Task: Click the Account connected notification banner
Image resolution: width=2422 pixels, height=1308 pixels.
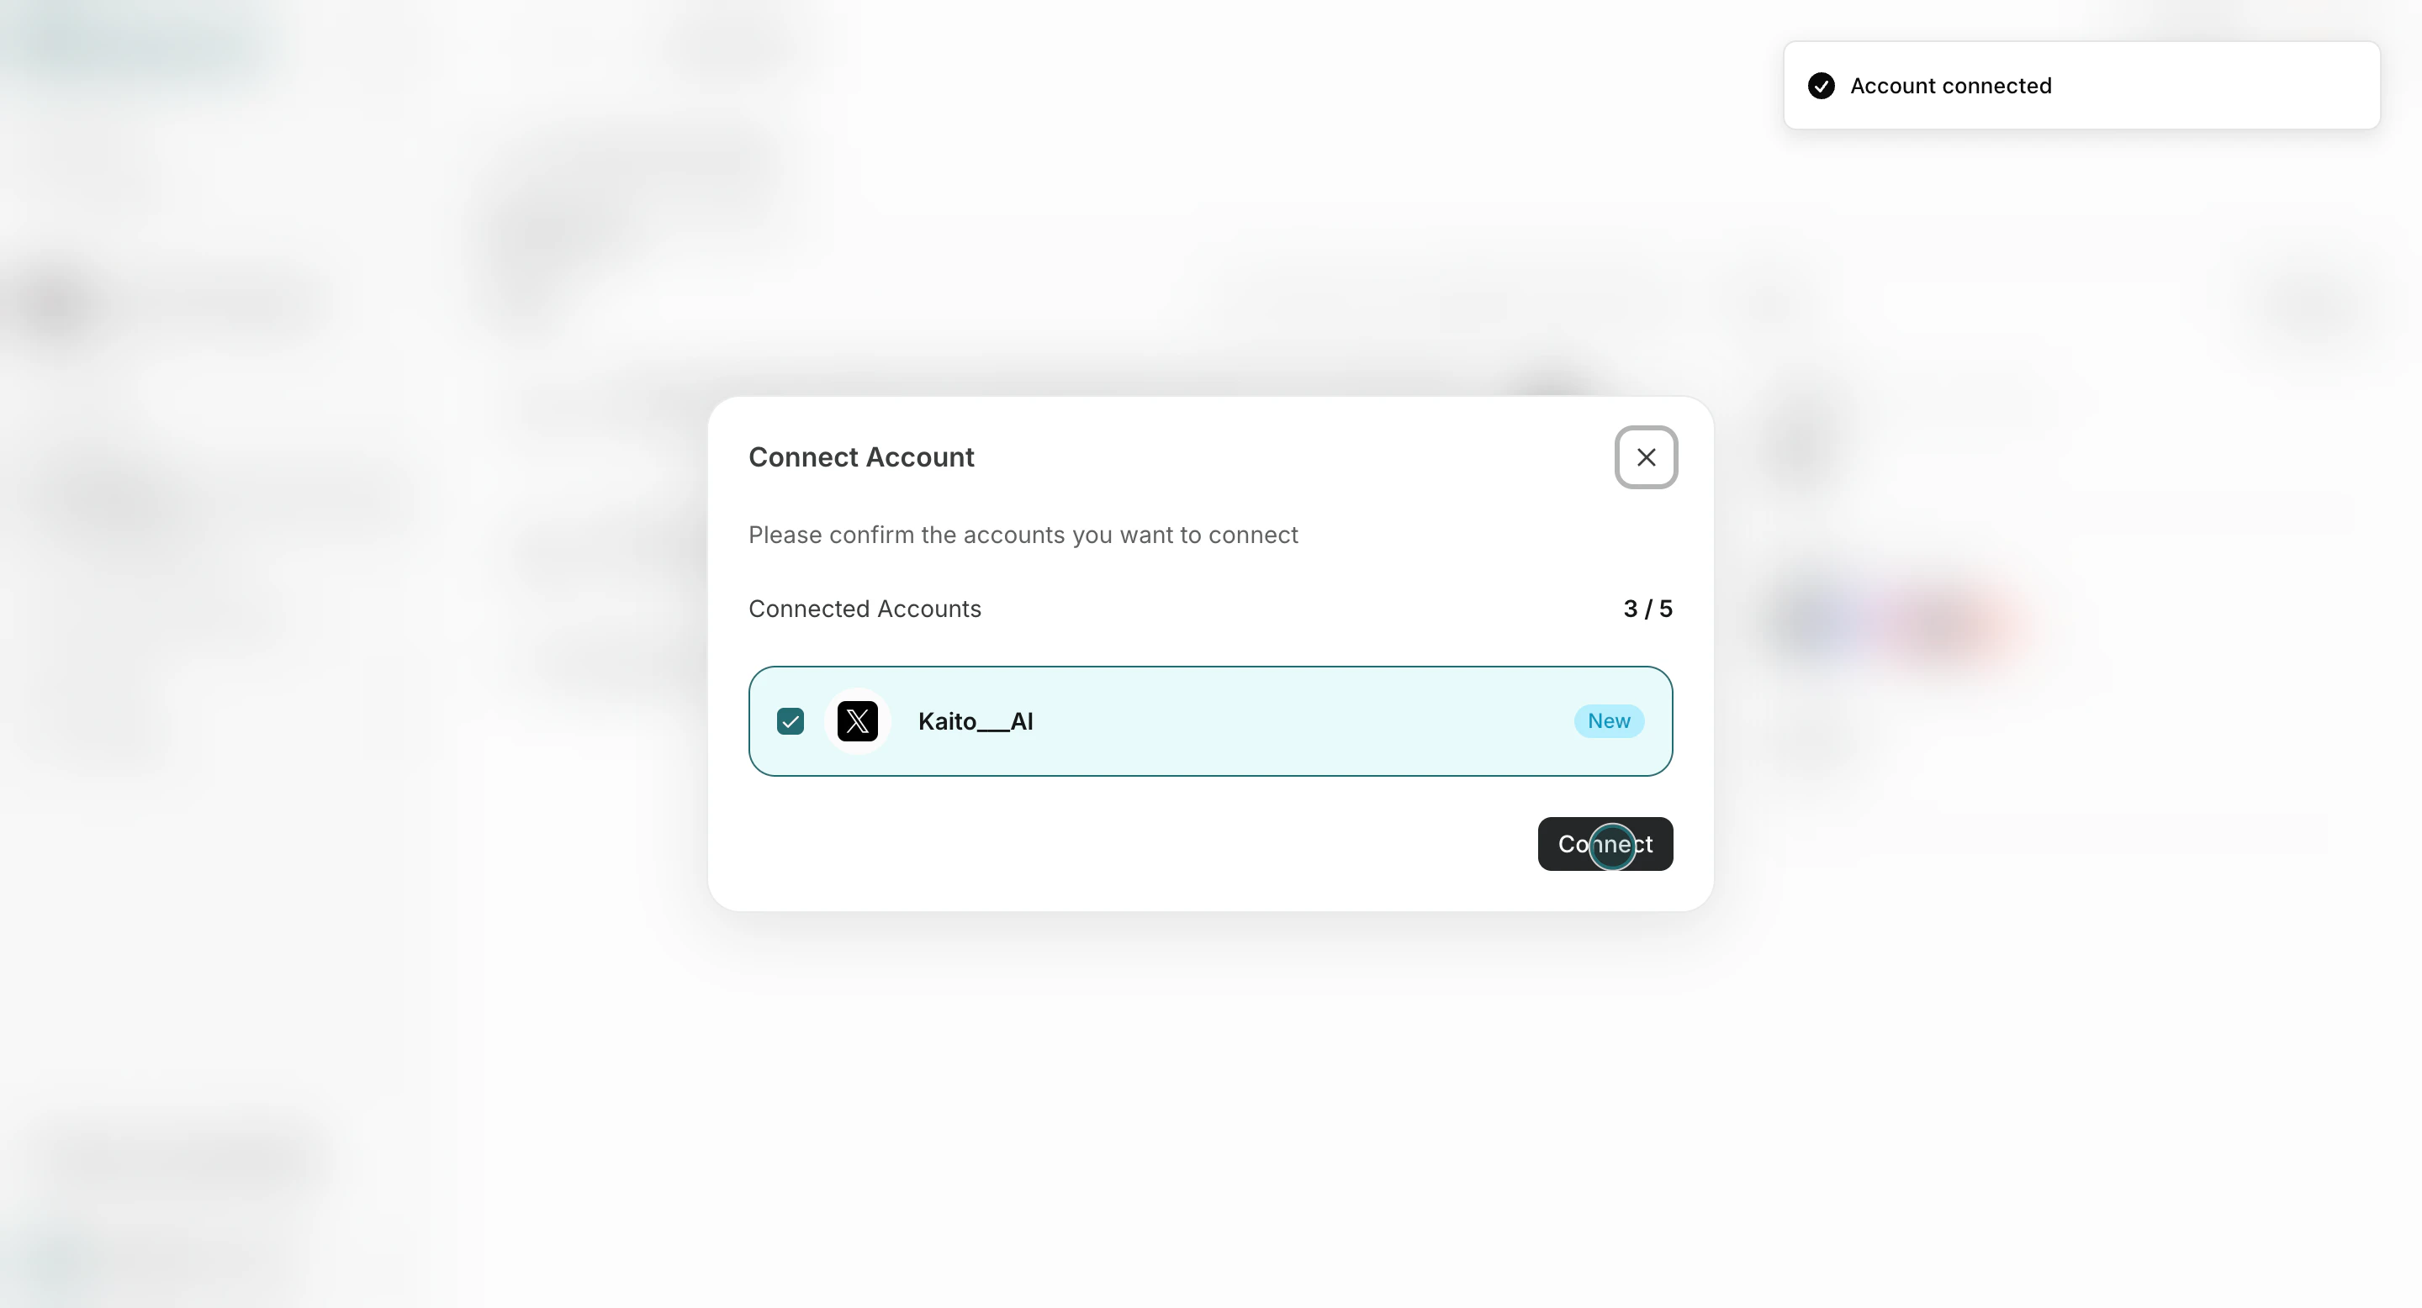Action: point(2081,86)
